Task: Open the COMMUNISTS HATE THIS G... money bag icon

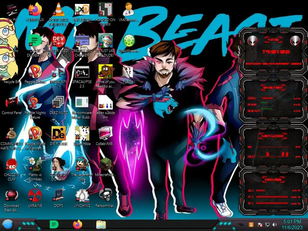Action: 12,134
